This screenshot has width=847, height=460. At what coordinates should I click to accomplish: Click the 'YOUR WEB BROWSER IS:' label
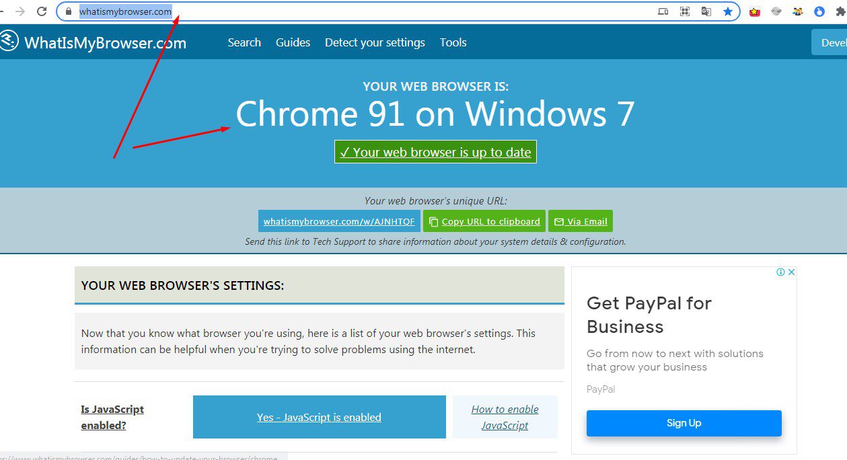tap(436, 86)
